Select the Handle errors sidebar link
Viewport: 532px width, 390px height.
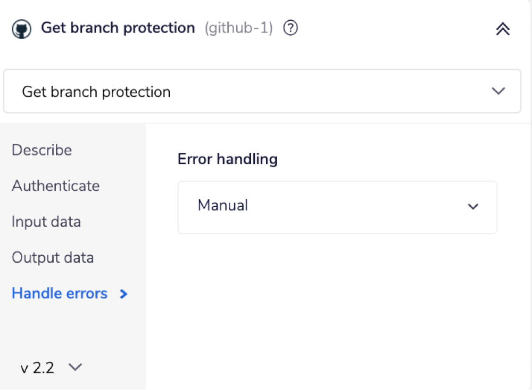click(x=59, y=294)
